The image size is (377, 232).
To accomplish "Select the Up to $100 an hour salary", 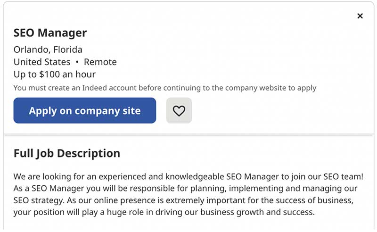I will click(55, 75).
